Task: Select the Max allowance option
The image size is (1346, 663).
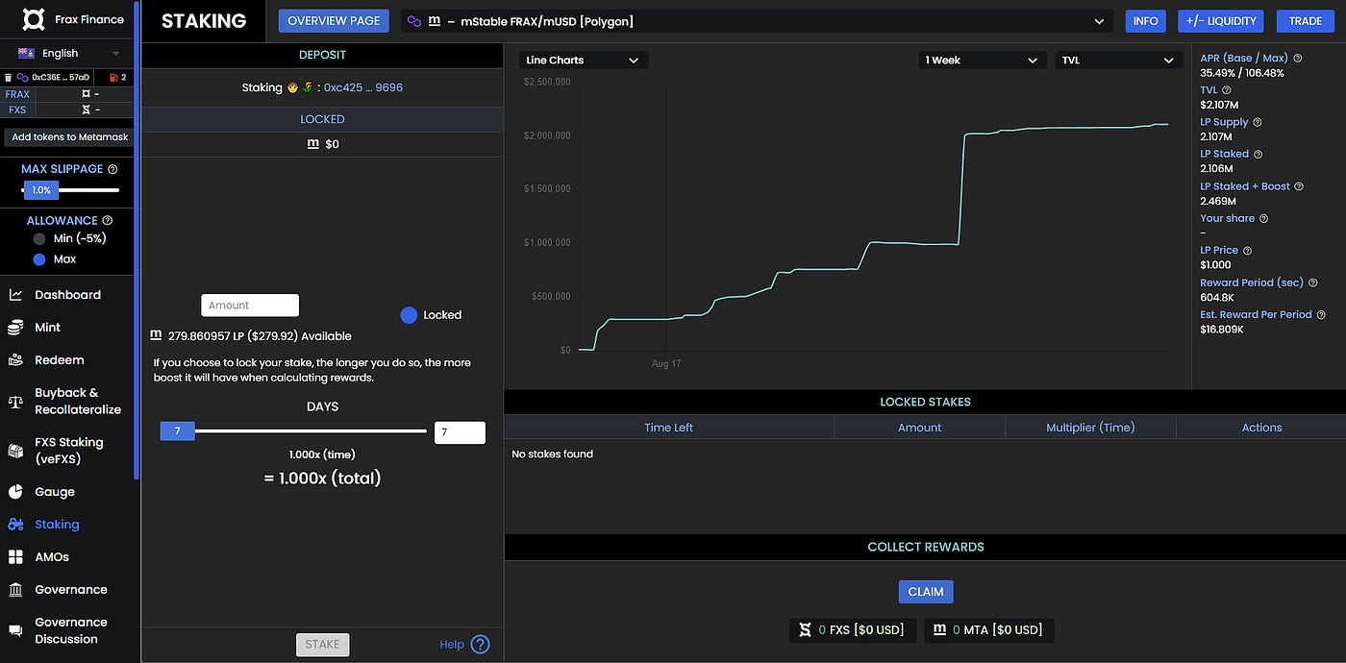Action: pos(39,259)
